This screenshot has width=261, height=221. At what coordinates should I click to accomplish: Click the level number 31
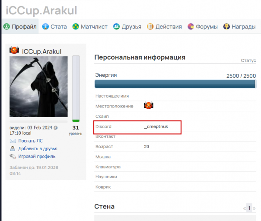(76, 128)
